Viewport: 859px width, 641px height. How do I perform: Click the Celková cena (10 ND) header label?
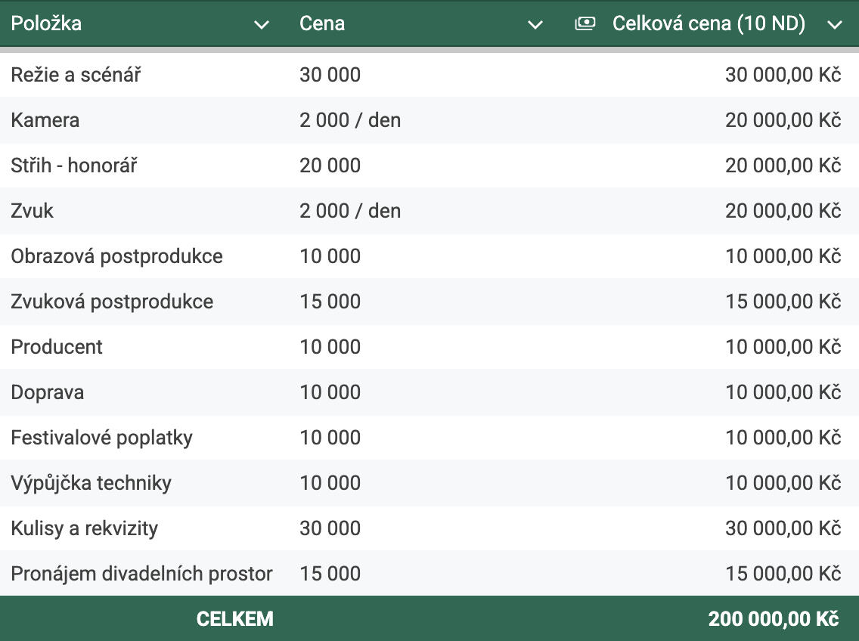coord(709,23)
